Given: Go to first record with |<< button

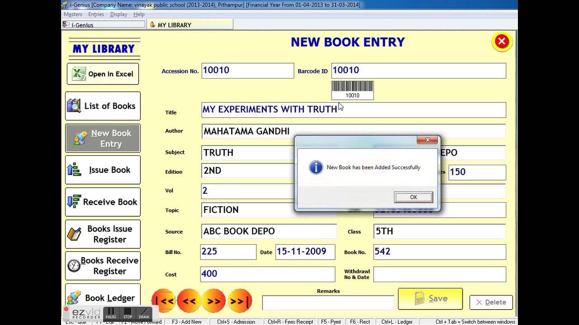Looking at the screenshot, I should pyautogui.click(x=163, y=301).
